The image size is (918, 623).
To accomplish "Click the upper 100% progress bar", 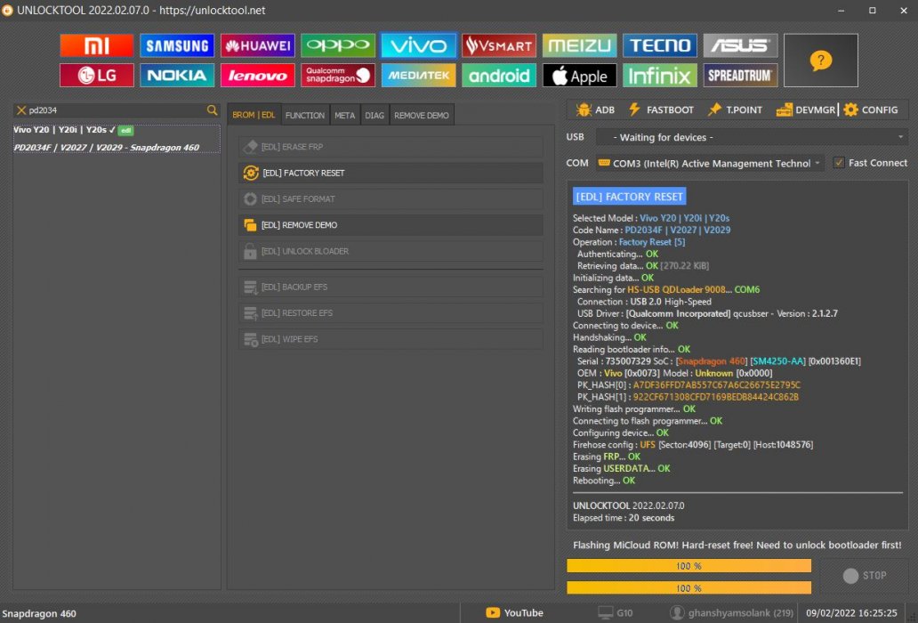I will tap(689, 566).
